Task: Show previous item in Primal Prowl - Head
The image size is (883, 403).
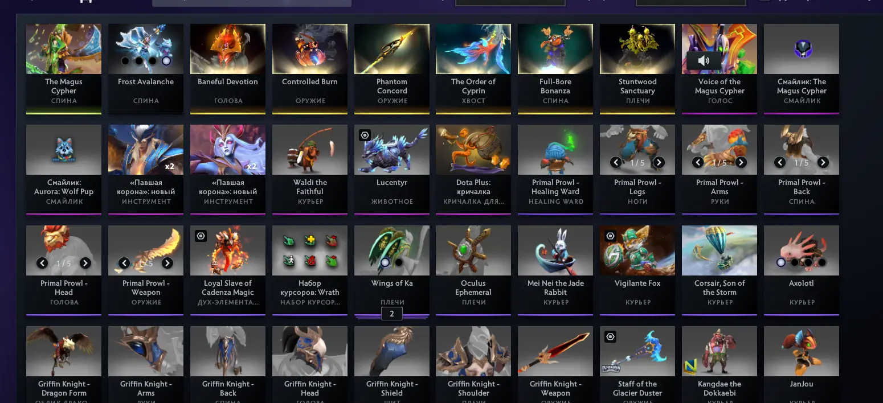Action: click(x=42, y=263)
